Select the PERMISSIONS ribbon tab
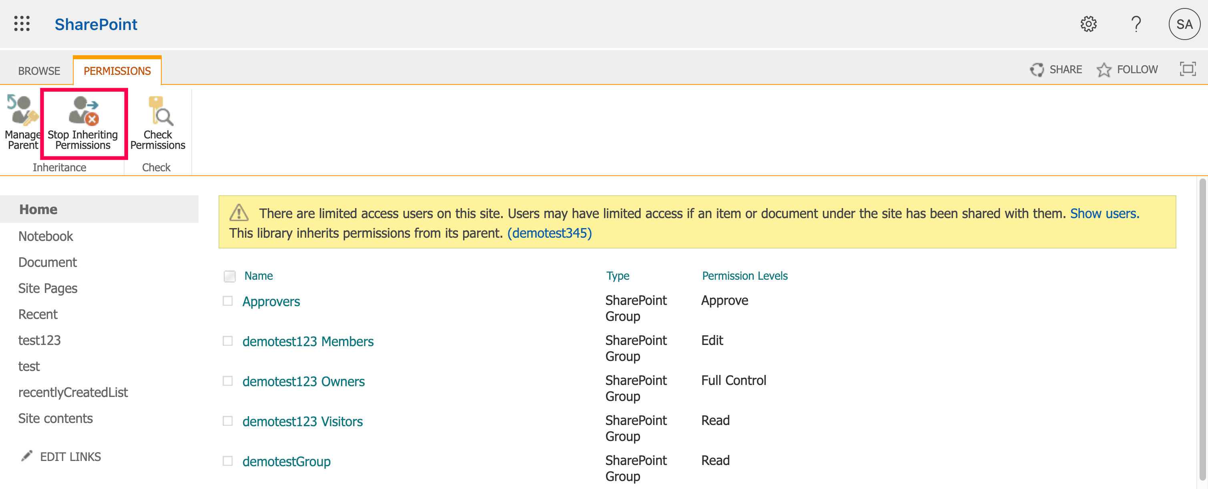Image resolution: width=1208 pixels, height=489 pixels. tap(117, 71)
